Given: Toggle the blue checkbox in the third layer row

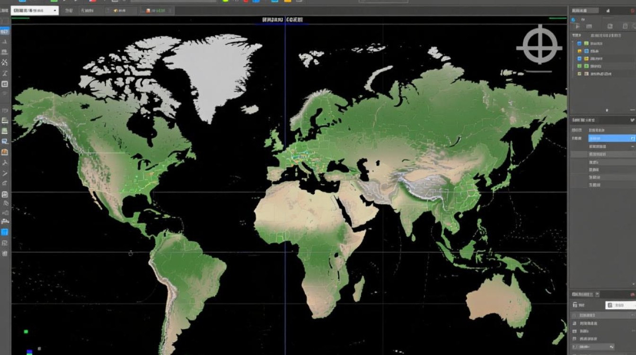Looking at the screenshot, I should point(579,59).
